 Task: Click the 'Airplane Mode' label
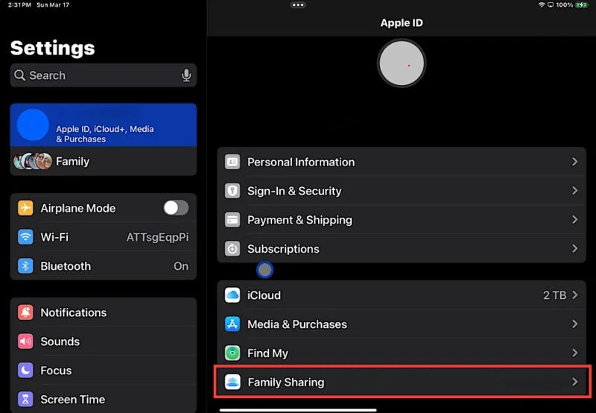78,208
